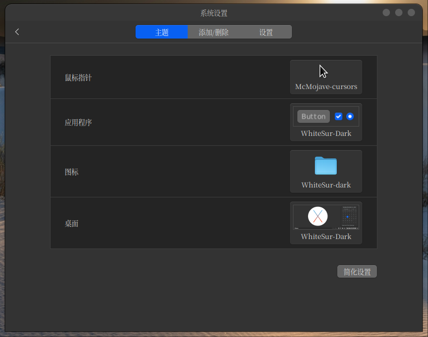
Task: Switch to the 主题 tab
Action: click(162, 32)
